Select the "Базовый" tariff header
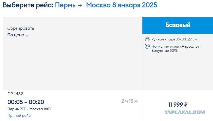 (178, 25)
